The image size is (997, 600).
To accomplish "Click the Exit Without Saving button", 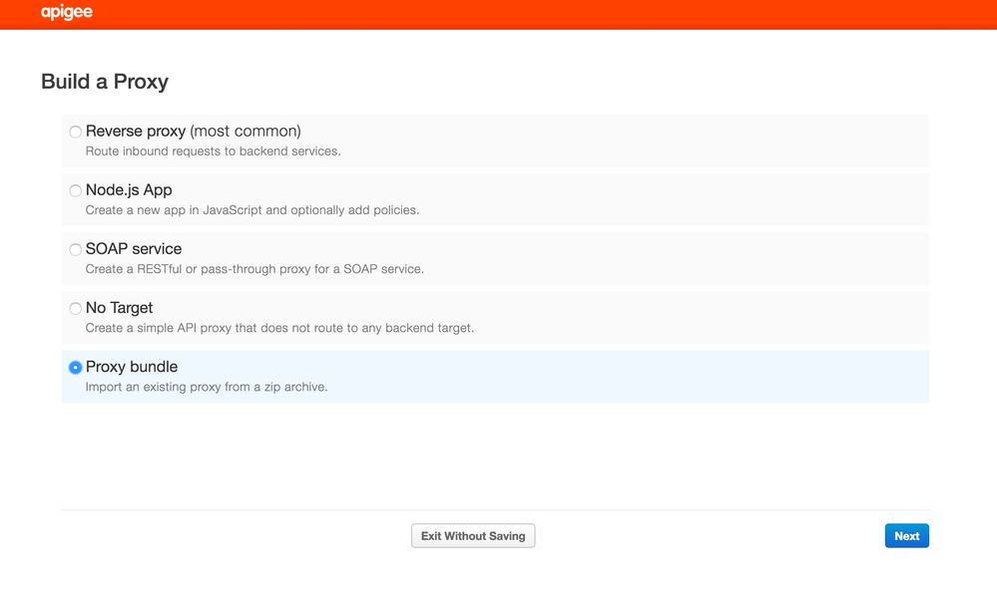I will [x=473, y=536].
